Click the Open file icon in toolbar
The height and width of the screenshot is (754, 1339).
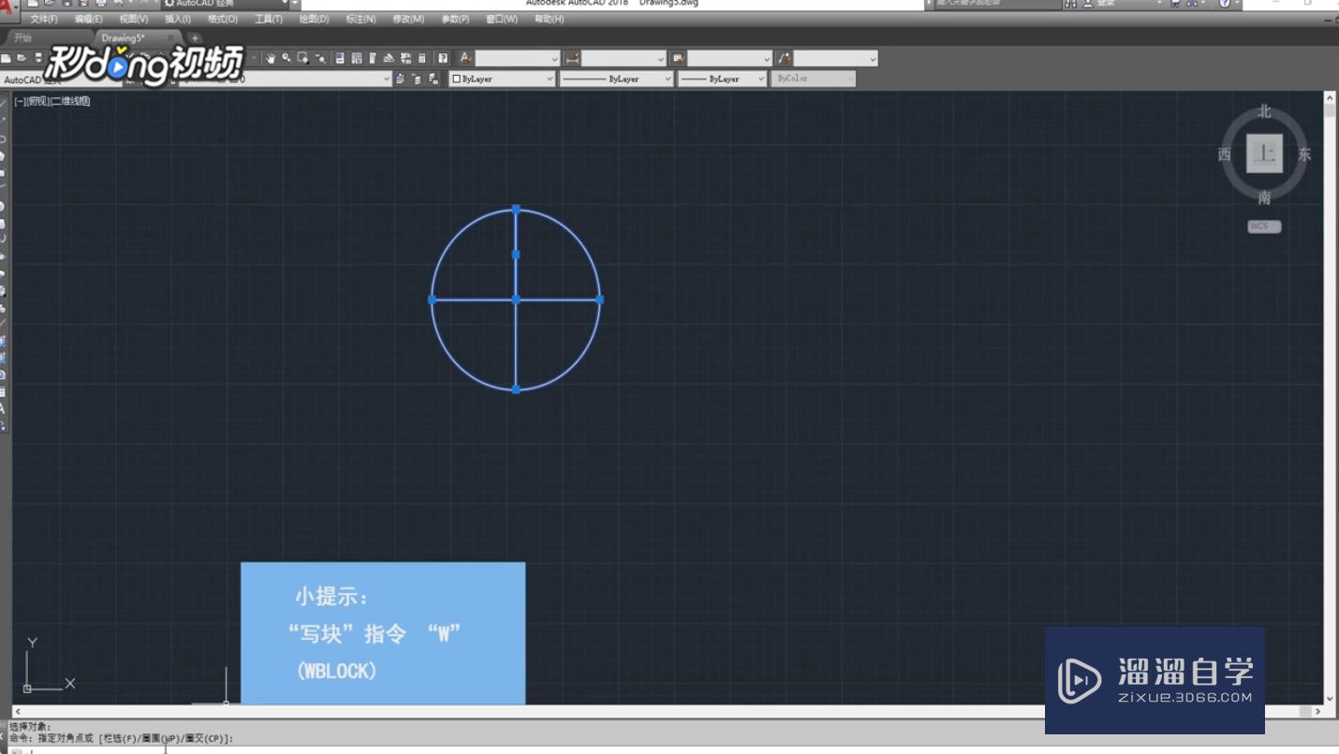point(22,58)
